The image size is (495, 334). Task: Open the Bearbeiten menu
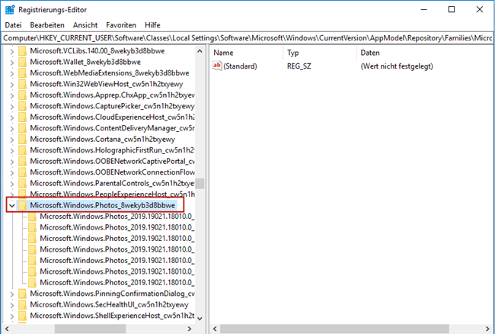pos(47,25)
